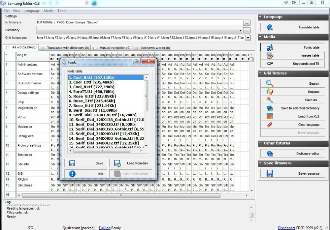Click the Translate table book icon
This screenshot has height=230, width=330.
point(270,27)
